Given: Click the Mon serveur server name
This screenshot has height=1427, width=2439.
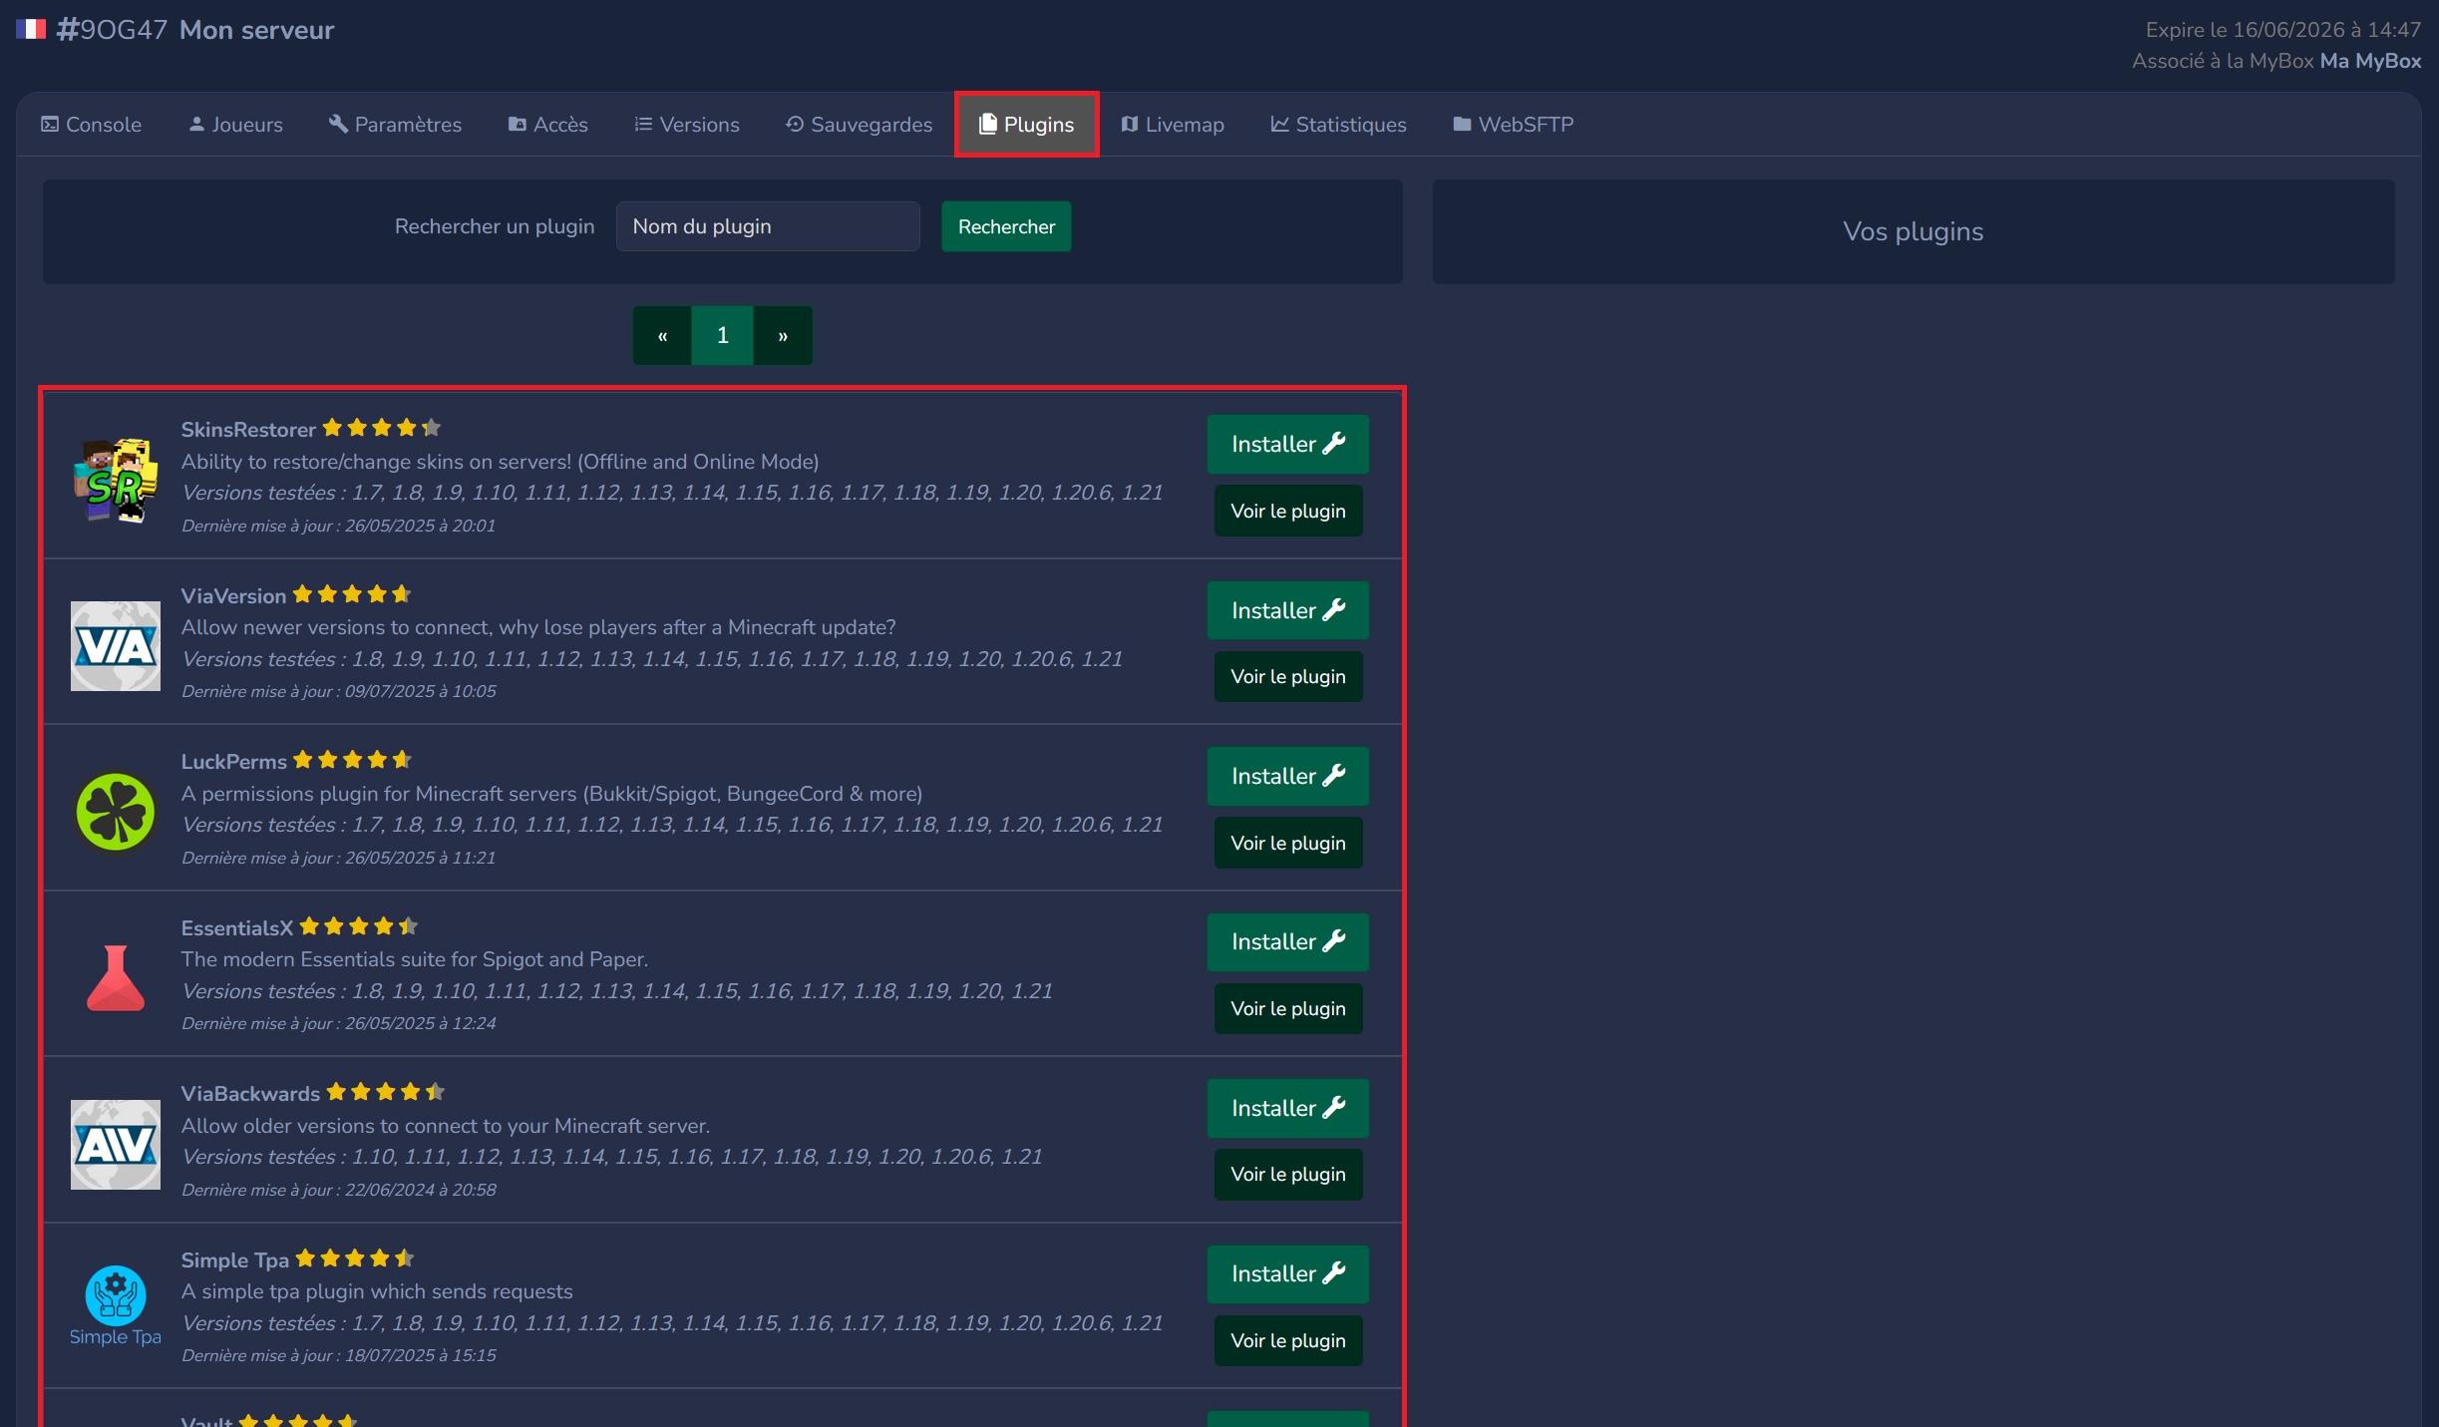Looking at the screenshot, I should (256, 30).
